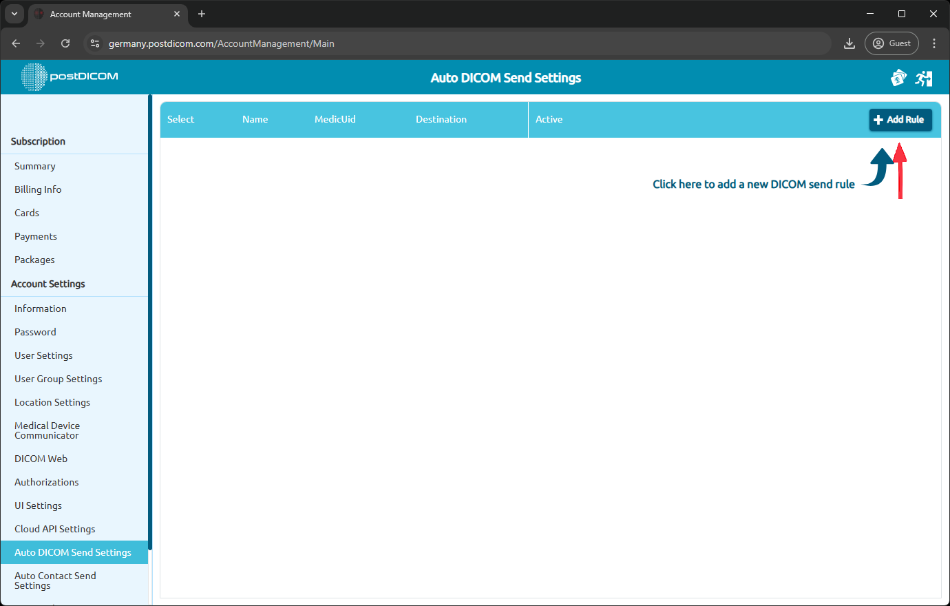This screenshot has width=950, height=606.
Task: Click inside the address bar
Action: [275, 43]
